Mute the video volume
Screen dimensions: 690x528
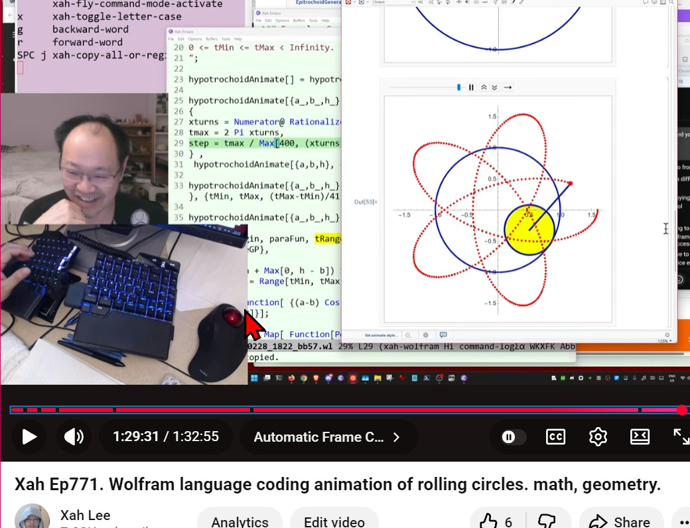coord(73,436)
